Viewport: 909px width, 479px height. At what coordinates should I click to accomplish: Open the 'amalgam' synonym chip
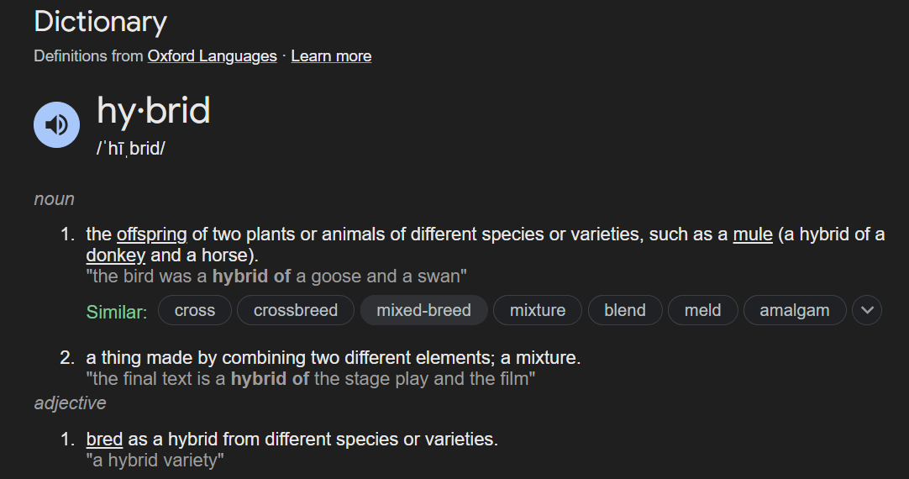tap(794, 310)
